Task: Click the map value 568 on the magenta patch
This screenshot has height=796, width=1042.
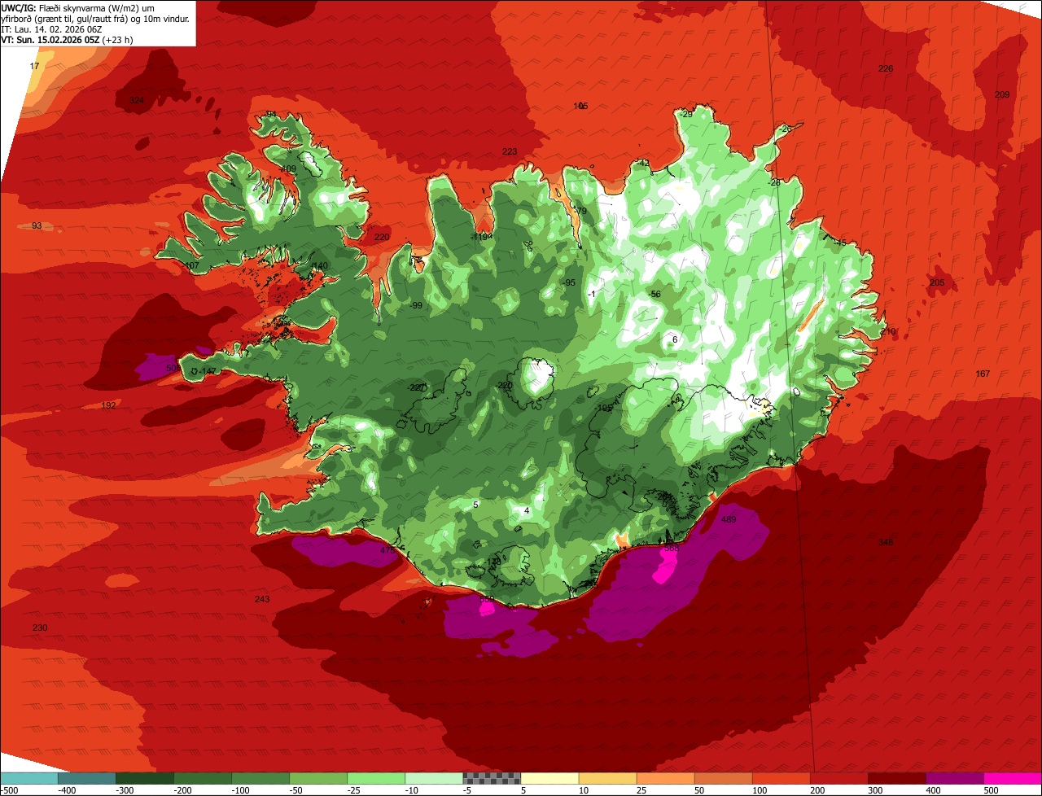Action: [x=672, y=549]
